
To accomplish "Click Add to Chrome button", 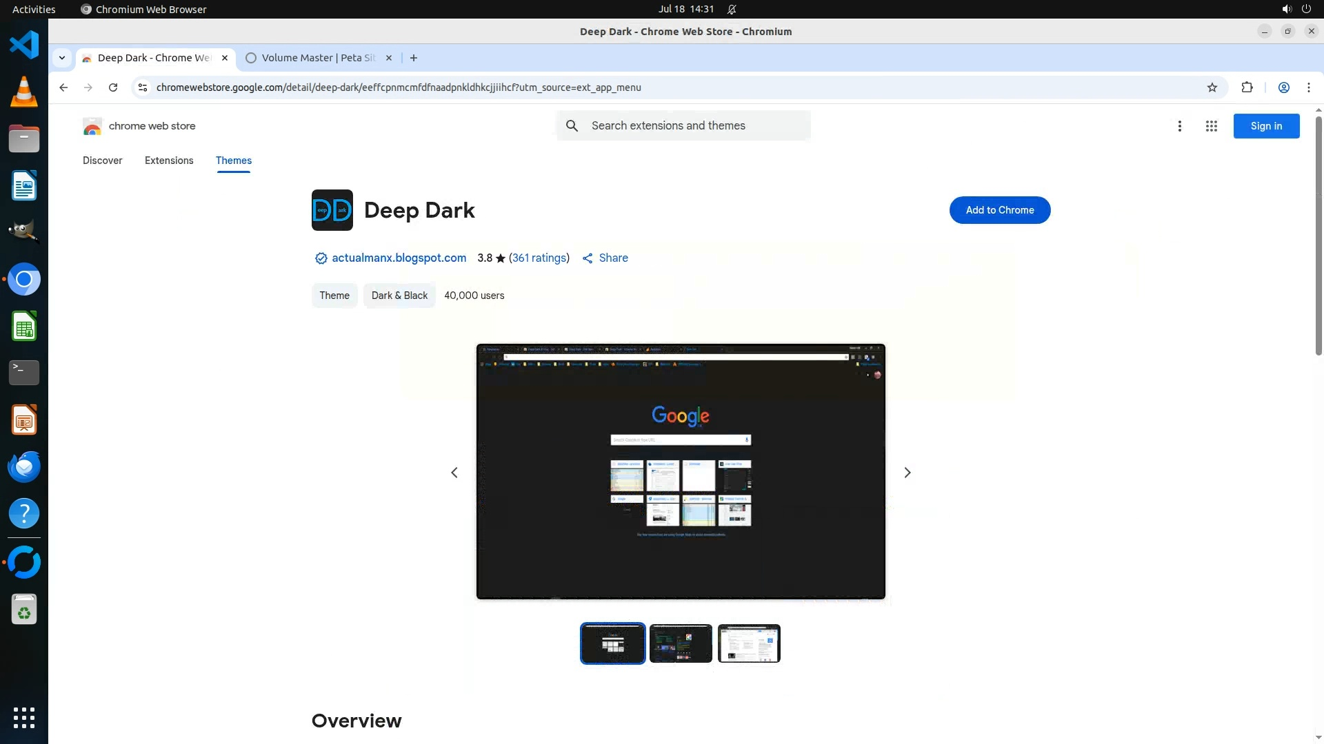I will pos(999,210).
